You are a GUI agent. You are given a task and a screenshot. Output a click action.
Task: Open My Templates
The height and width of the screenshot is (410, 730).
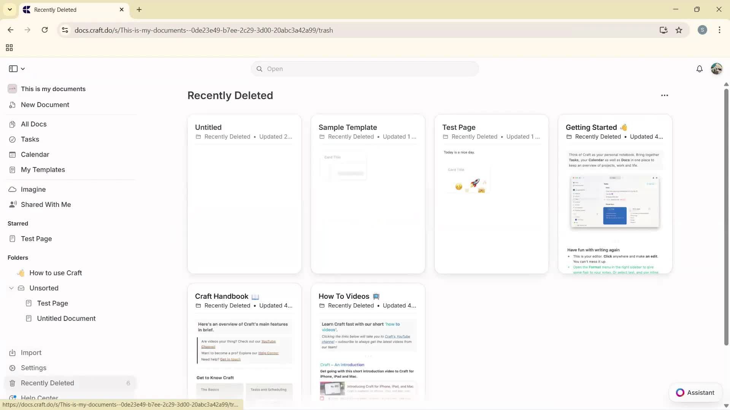coord(43,169)
